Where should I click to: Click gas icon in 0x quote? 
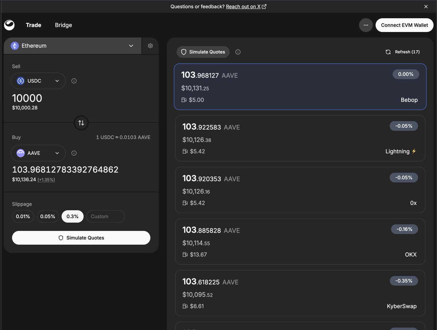pos(185,203)
